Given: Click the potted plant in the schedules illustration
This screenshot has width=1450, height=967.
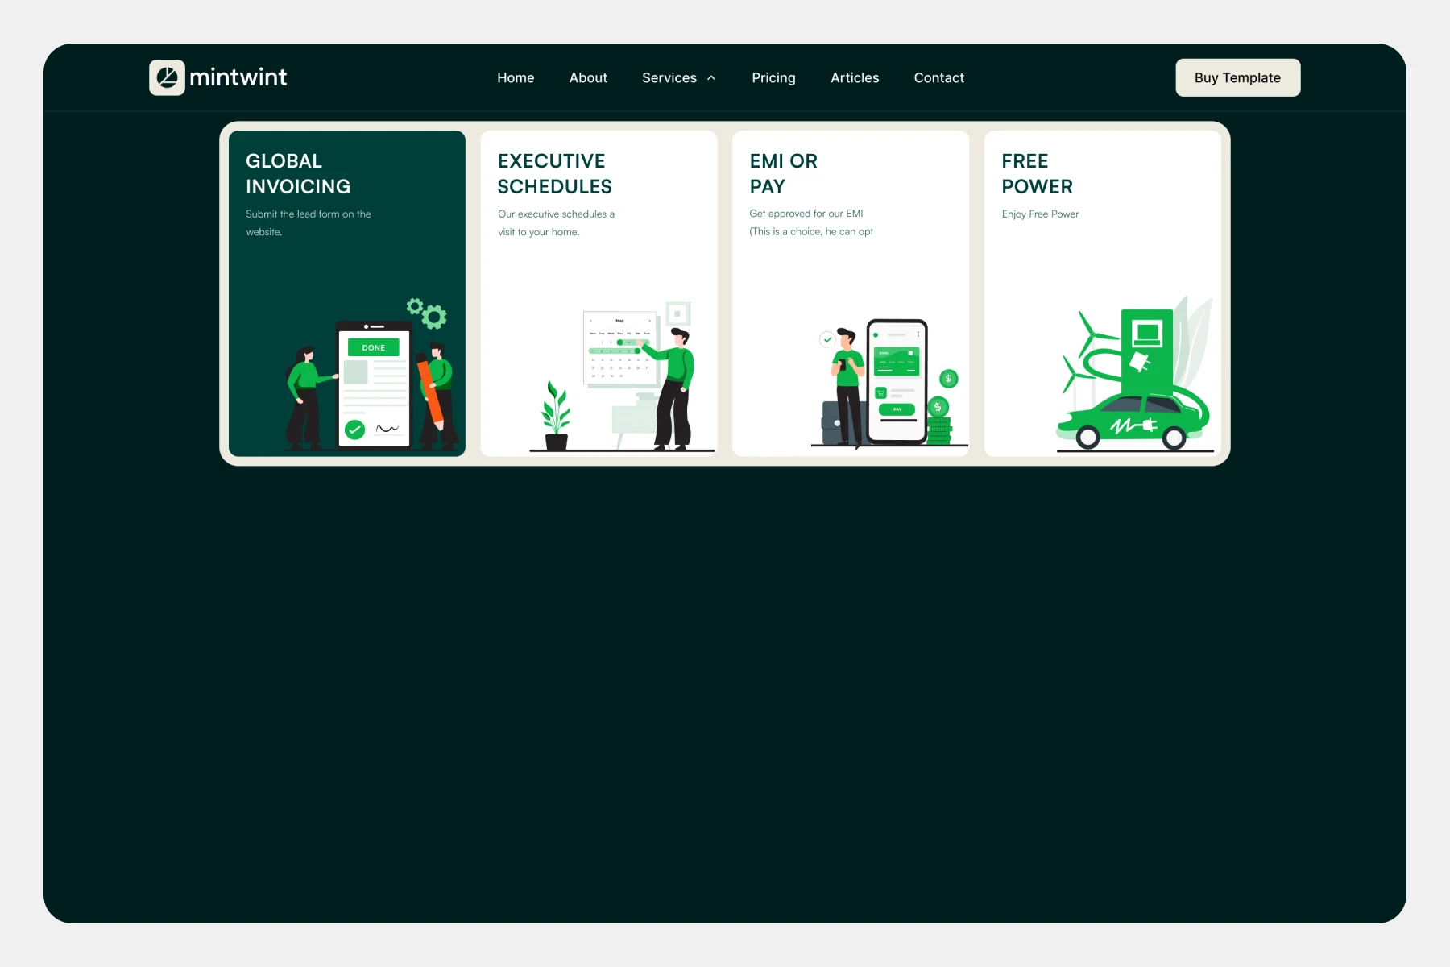Looking at the screenshot, I should click(x=556, y=416).
